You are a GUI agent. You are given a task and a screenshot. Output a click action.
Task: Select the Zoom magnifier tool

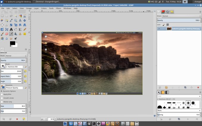16,20
